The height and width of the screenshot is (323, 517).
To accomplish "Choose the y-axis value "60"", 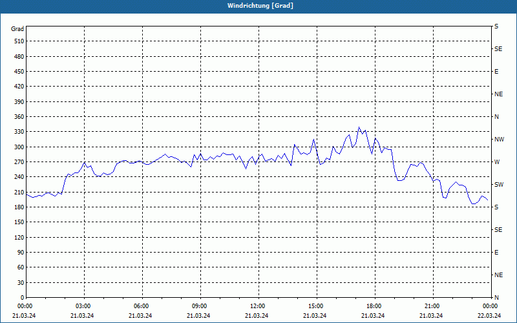I will 21,267.
